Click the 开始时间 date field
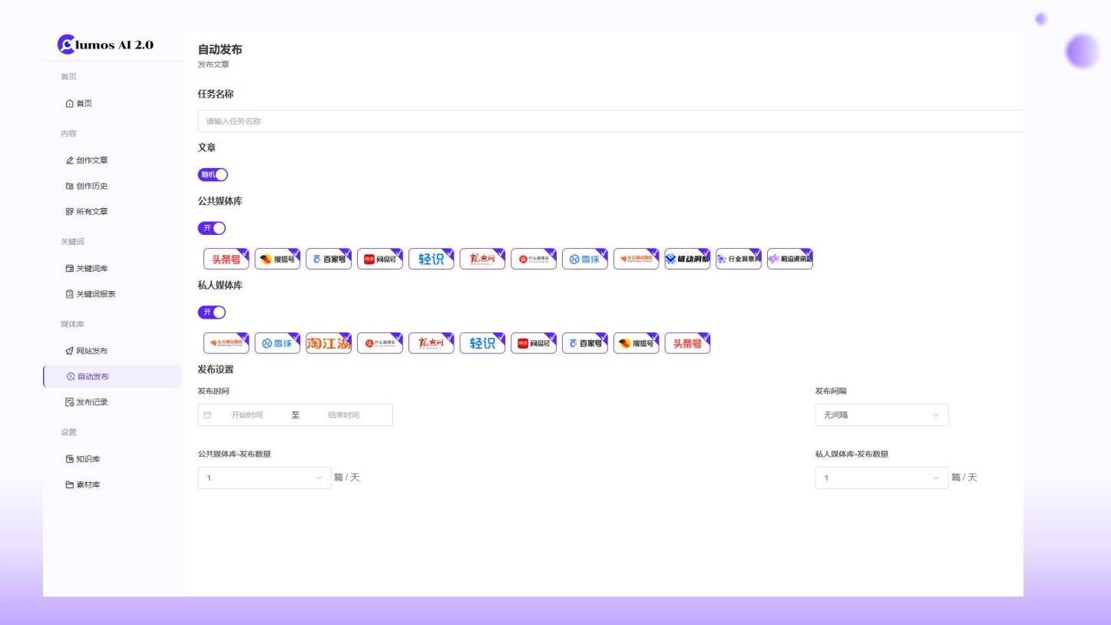The image size is (1111, 625). (247, 415)
